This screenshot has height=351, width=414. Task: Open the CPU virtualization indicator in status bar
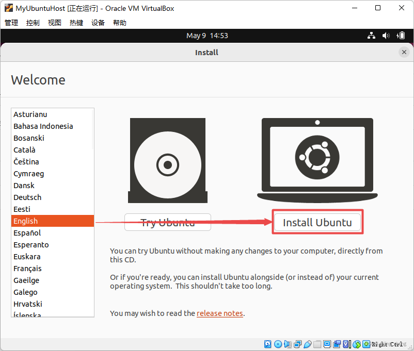[x=347, y=344]
